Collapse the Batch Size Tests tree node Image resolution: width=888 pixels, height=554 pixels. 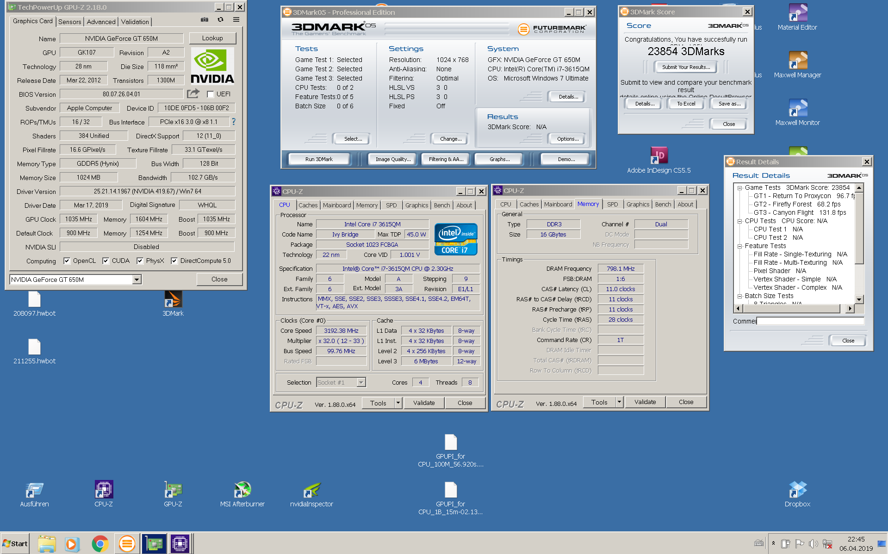tap(739, 296)
